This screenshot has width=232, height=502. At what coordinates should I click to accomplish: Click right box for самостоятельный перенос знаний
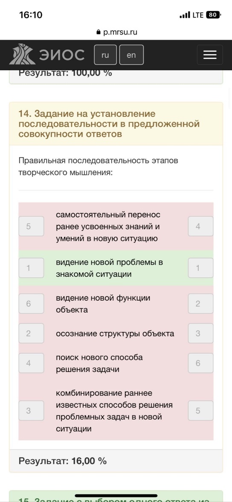tap(200, 226)
